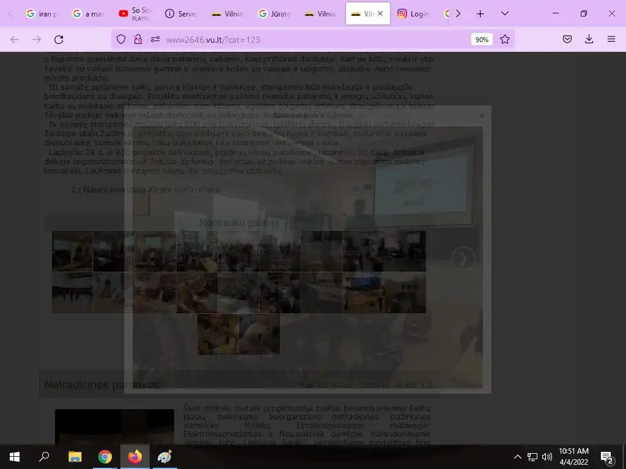Image resolution: width=626 pixels, height=469 pixels.
Task: Open the tracking protection shield icon
Action: (x=121, y=39)
